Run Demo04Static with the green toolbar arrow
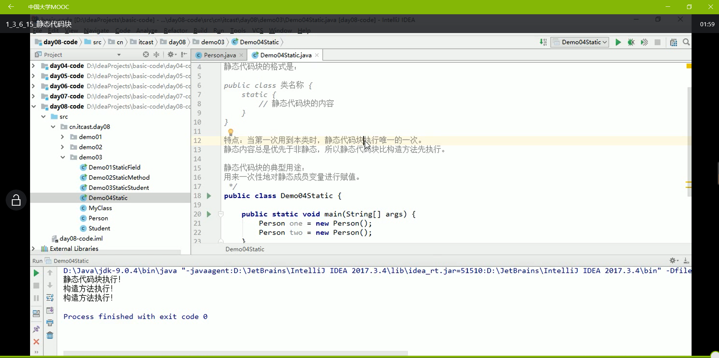The height and width of the screenshot is (358, 719). (618, 42)
